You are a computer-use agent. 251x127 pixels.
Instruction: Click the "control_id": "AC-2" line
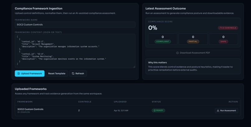[x=33, y=42]
